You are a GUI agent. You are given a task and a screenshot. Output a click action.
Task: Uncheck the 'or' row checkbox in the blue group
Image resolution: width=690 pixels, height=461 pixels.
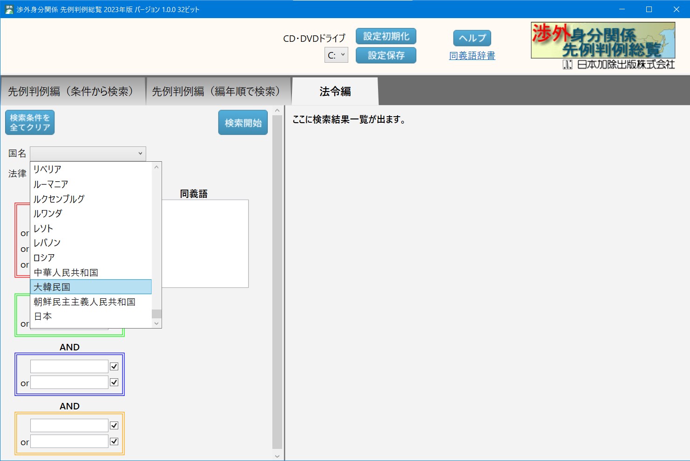click(114, 382)
